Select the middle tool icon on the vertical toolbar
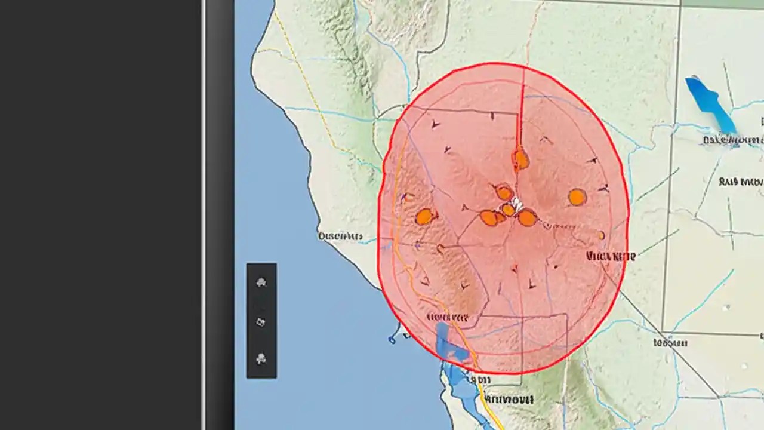The width and height of the screenshot is (764, 430). (261, 322)
